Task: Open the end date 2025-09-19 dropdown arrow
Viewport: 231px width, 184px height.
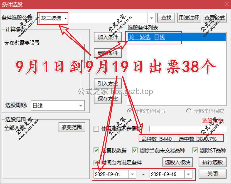Action: (x=188, y=174)
